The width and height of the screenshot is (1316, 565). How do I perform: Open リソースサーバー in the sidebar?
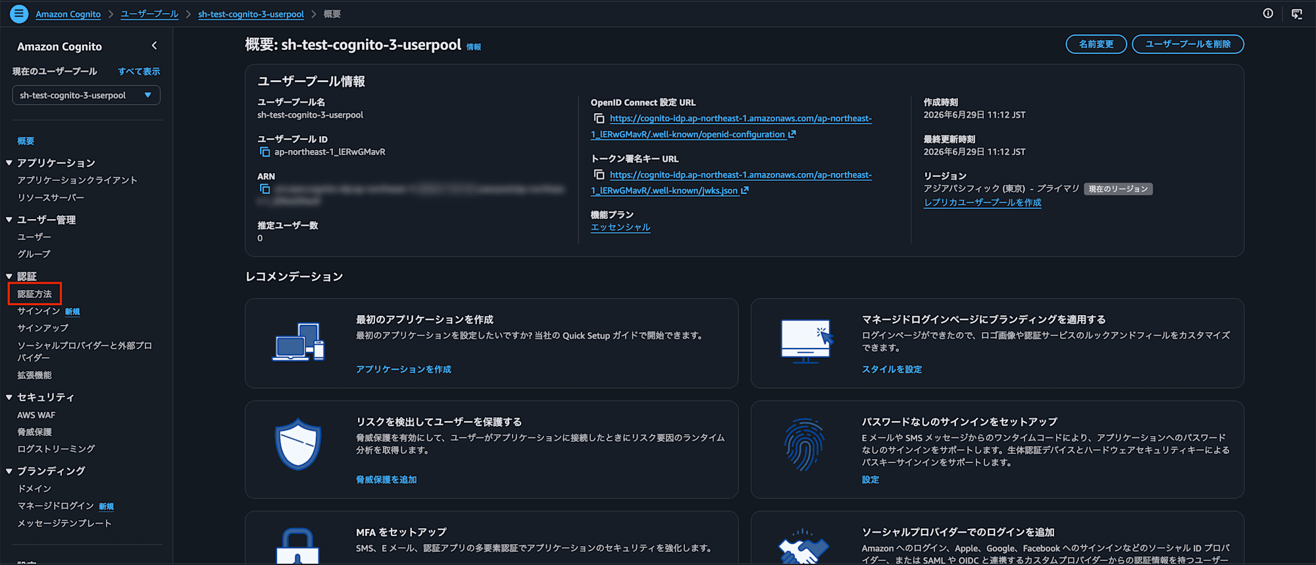[51, 197]
